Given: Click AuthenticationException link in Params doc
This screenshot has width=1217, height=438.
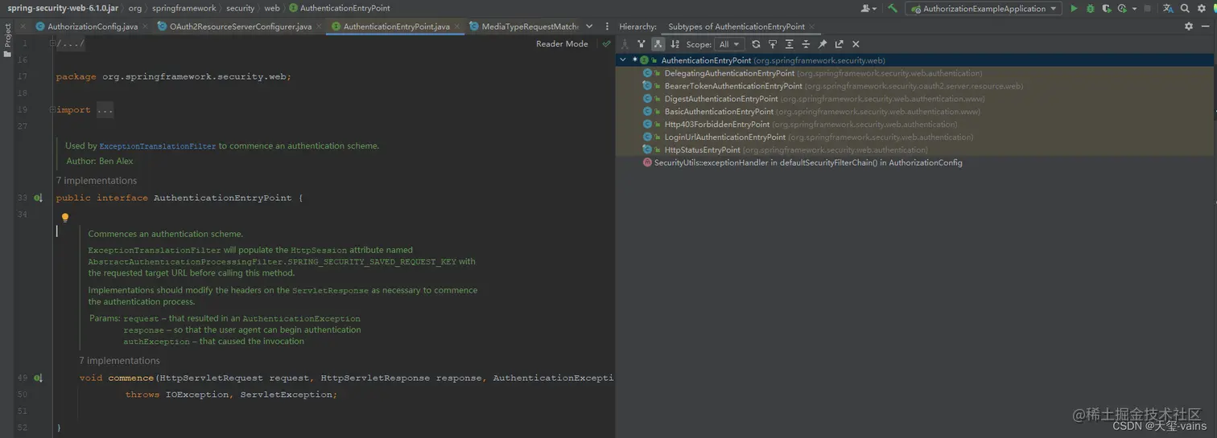Looking at the screenshot, I should tap(301, 319).
